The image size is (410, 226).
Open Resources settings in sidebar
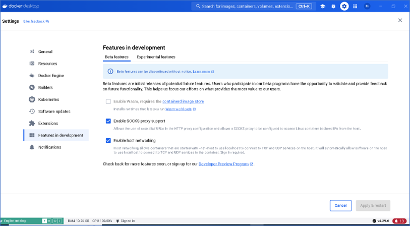click(56, 64)
